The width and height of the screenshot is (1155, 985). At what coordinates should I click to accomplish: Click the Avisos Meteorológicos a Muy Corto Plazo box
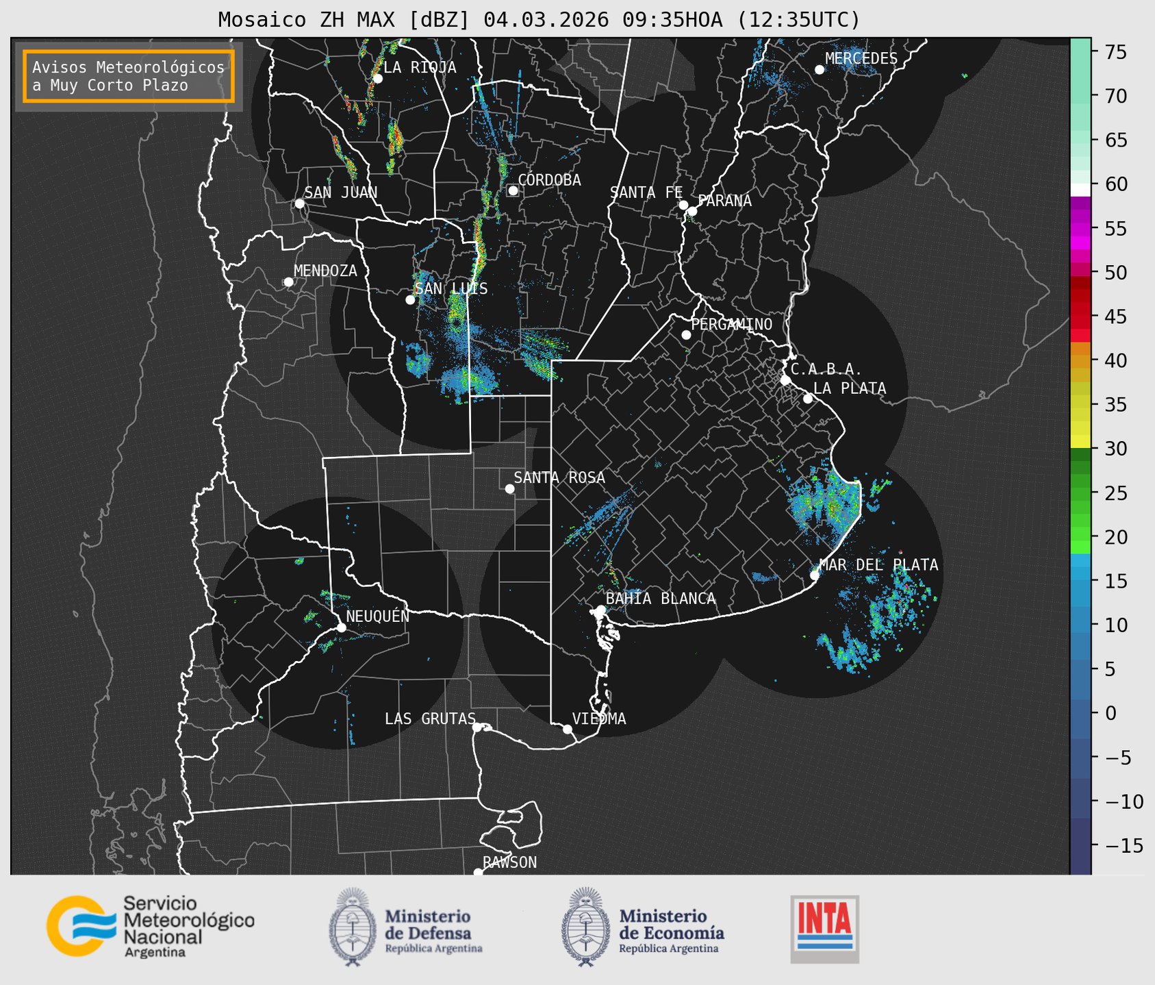(128, 76)
